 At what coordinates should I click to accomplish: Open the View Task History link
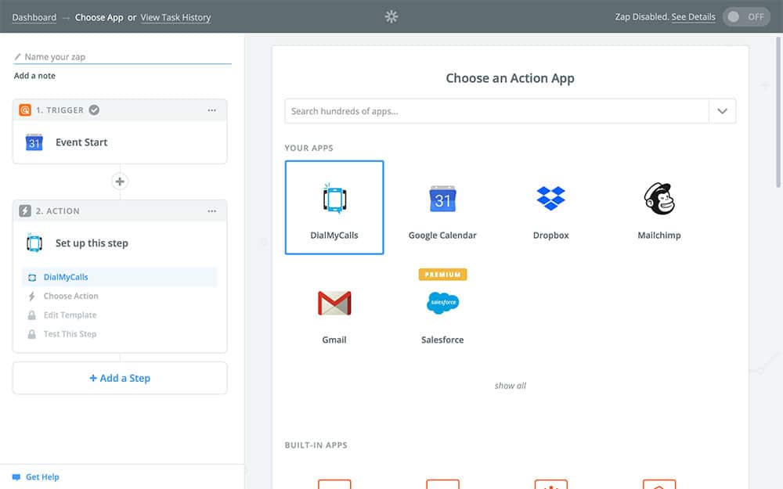pos(175,17)
